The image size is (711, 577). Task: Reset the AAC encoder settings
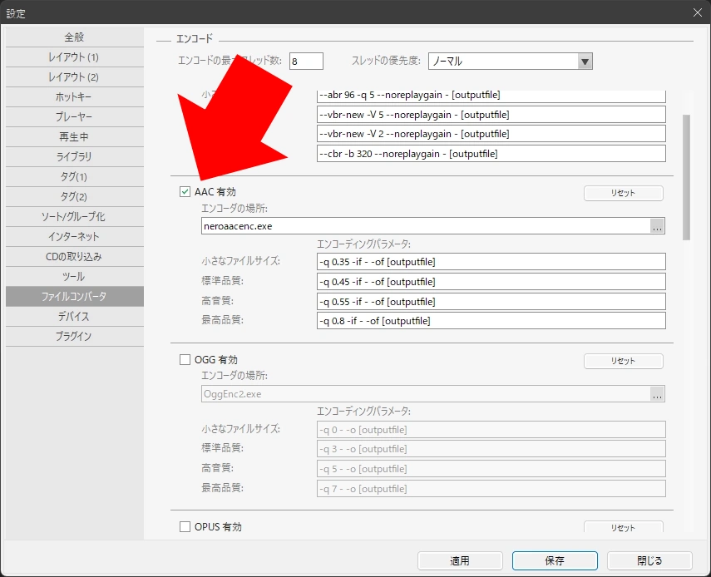tap(624, 193)
